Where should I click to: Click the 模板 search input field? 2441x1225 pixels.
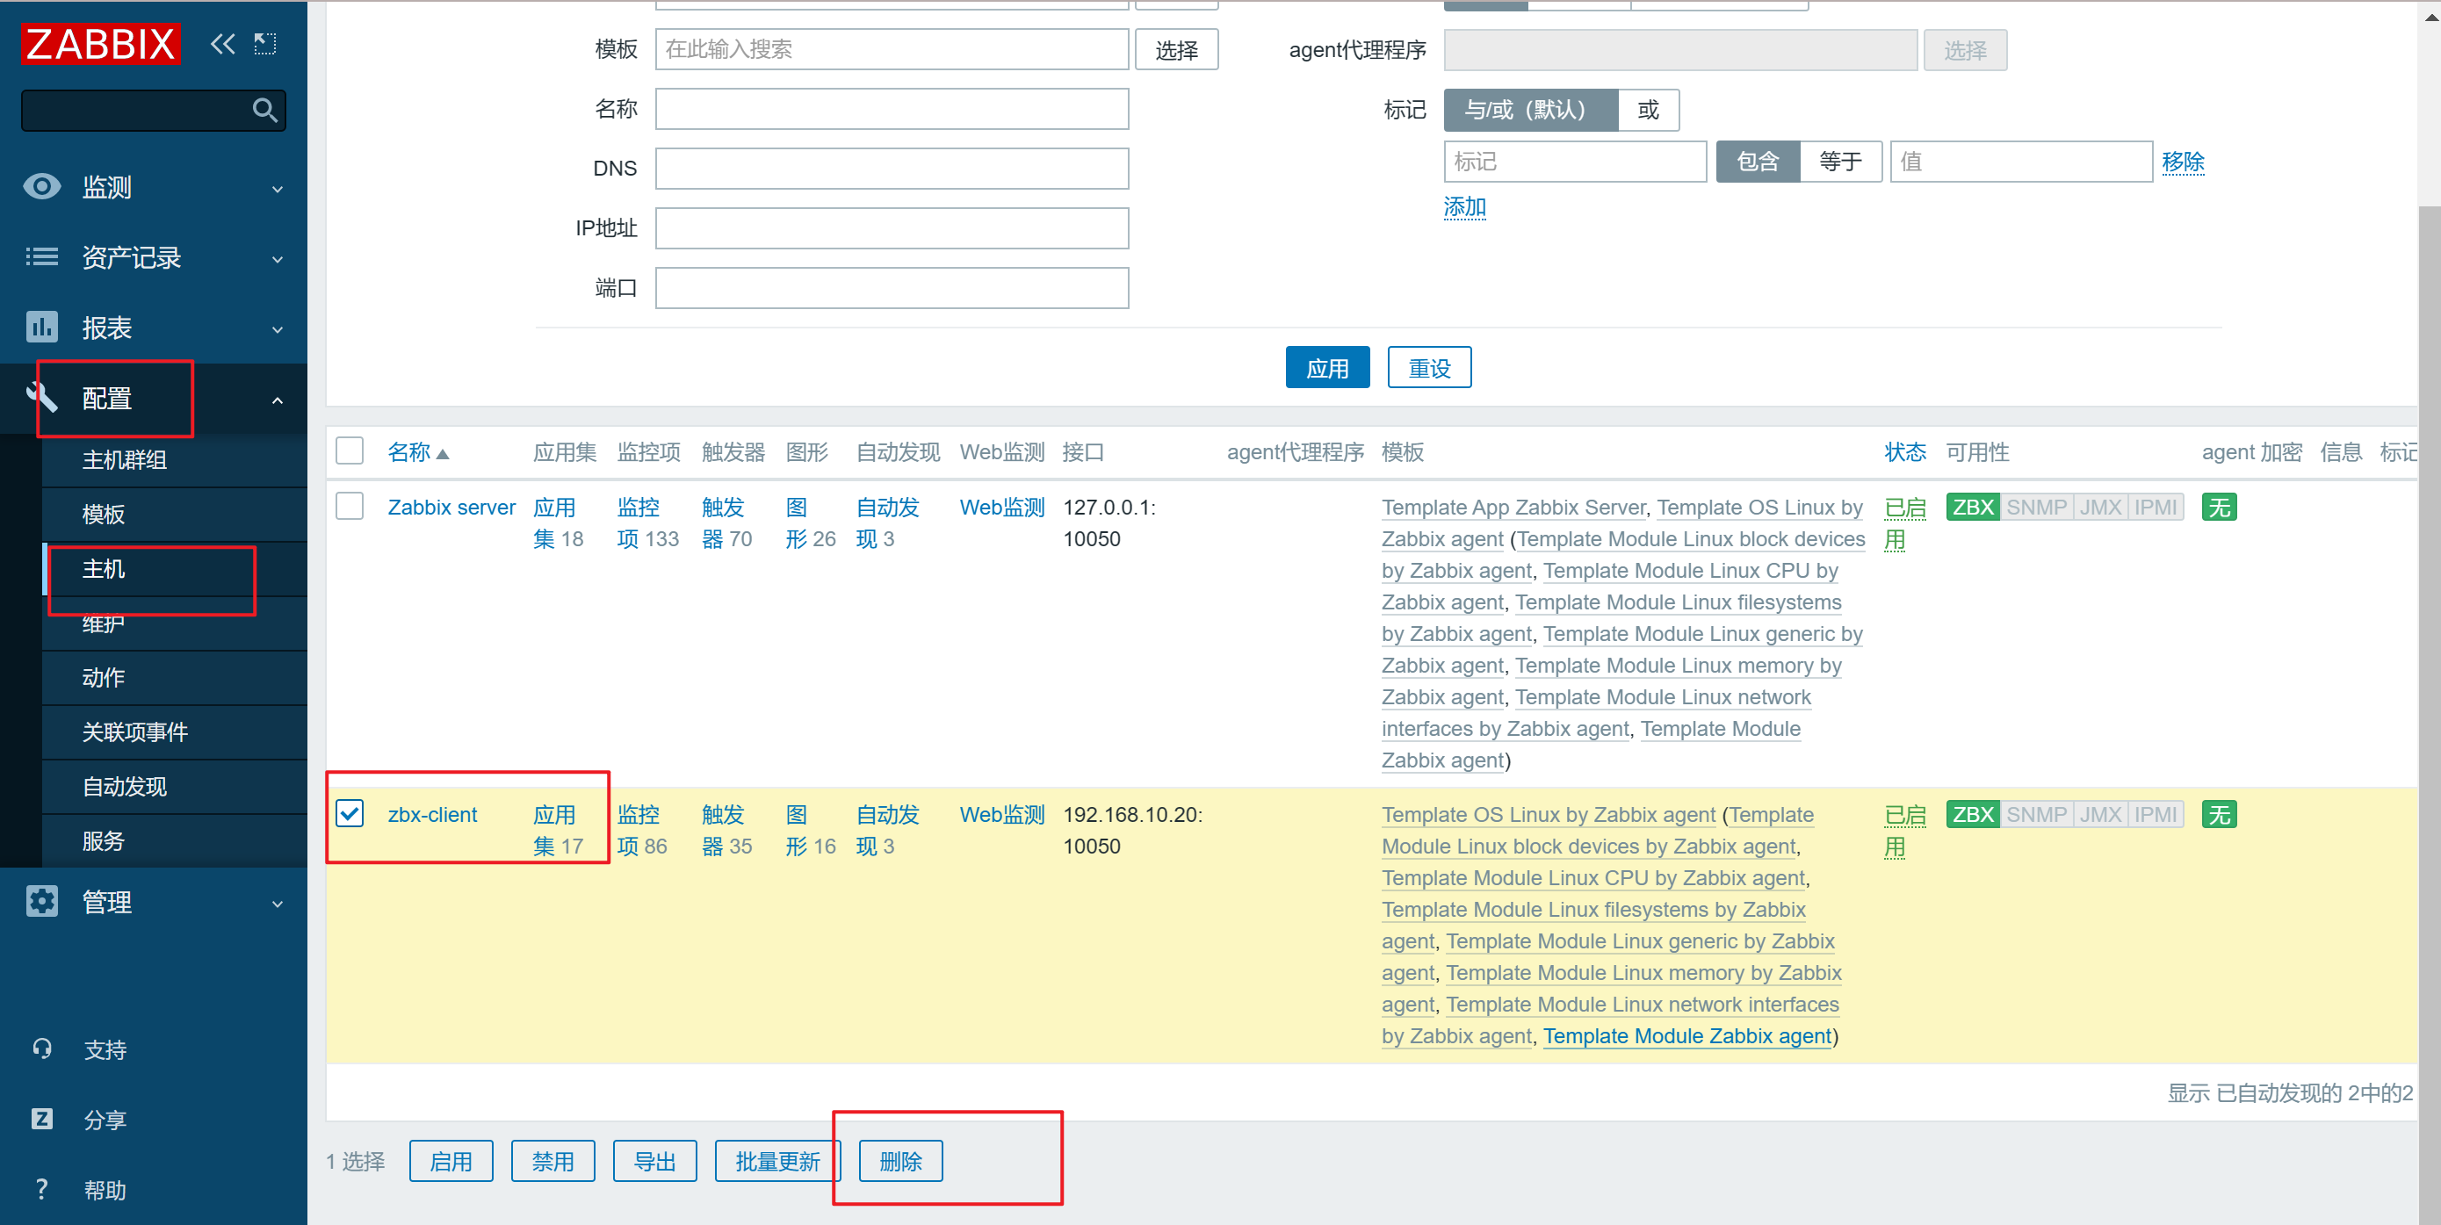[x=891, y=49]
